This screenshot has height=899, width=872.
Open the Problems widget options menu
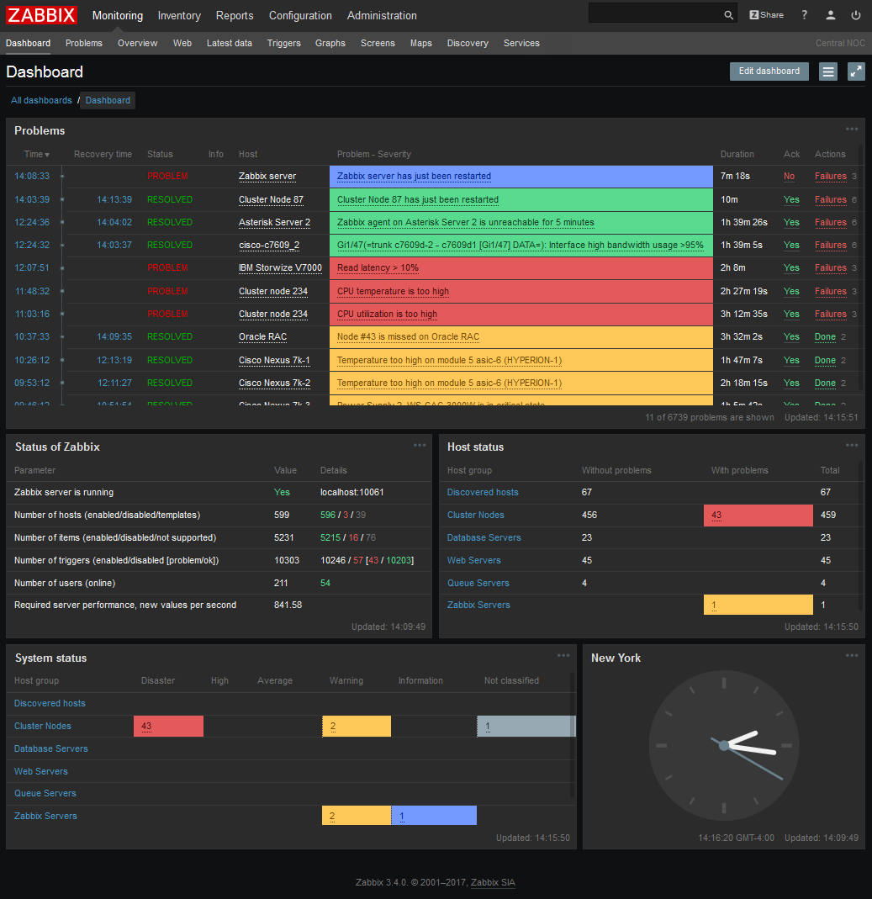pyautogui.click(x=852, y=129)
